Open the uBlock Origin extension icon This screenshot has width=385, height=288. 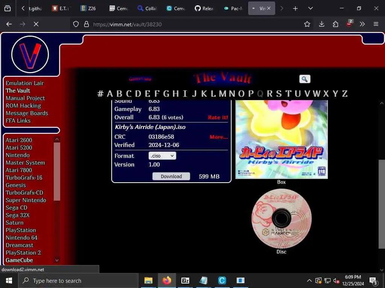tap(349, 24)
